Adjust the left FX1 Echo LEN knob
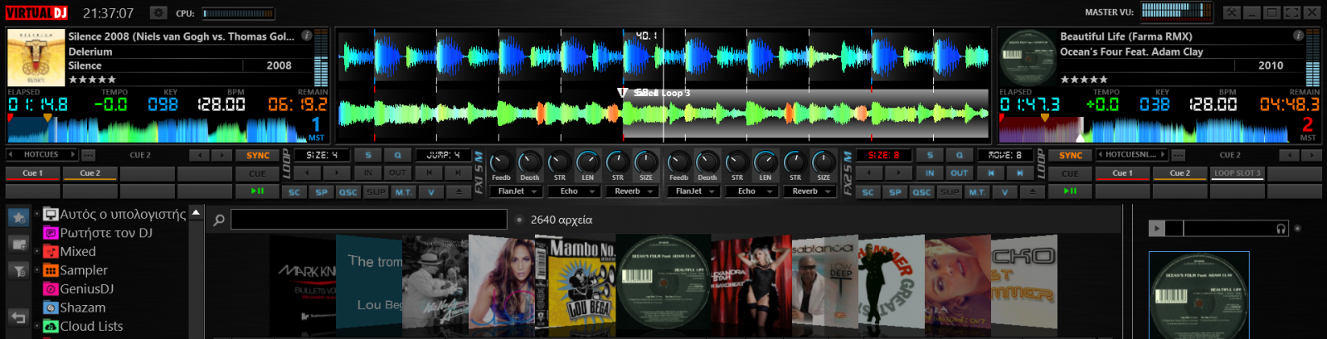Screen dimensions: 1327x339 tap(587, 162)
